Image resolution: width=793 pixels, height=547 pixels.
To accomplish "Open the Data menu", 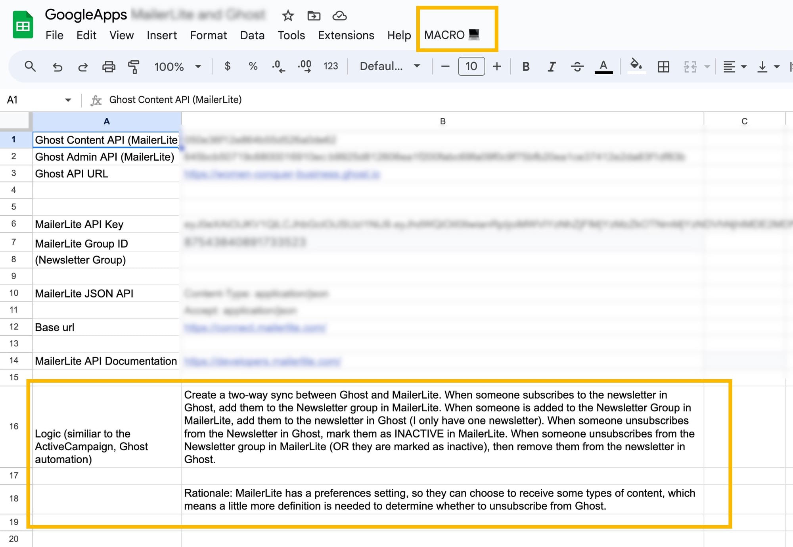I will [x=252, y=35].
